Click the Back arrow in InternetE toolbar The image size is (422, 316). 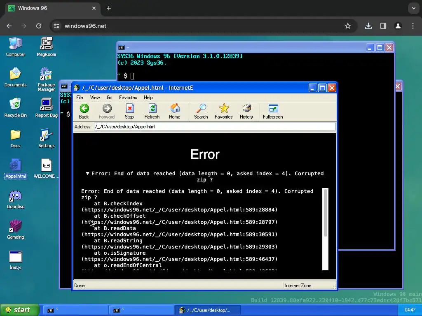pyautogui.click(x=84, y=111)
